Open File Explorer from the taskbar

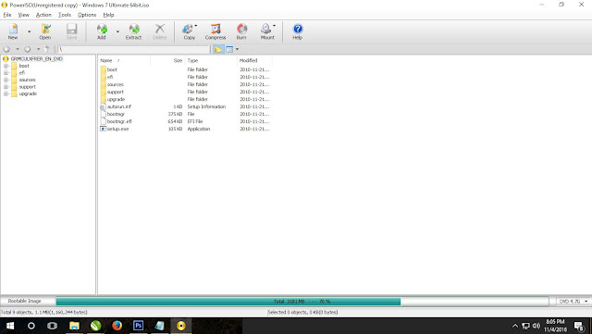[74, 326]
